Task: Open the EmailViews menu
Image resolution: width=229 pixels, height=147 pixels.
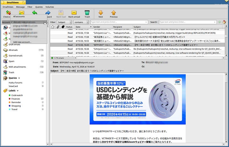Action: tap(8, 7)
